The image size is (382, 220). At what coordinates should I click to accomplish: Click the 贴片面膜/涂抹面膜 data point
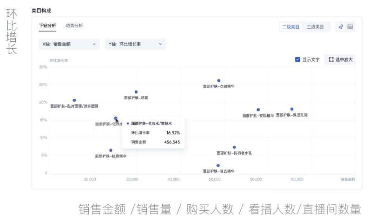coord(74,100)
